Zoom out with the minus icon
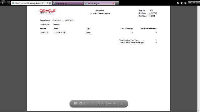This screenshot has width=200, height=112. (x=110, y=104)
